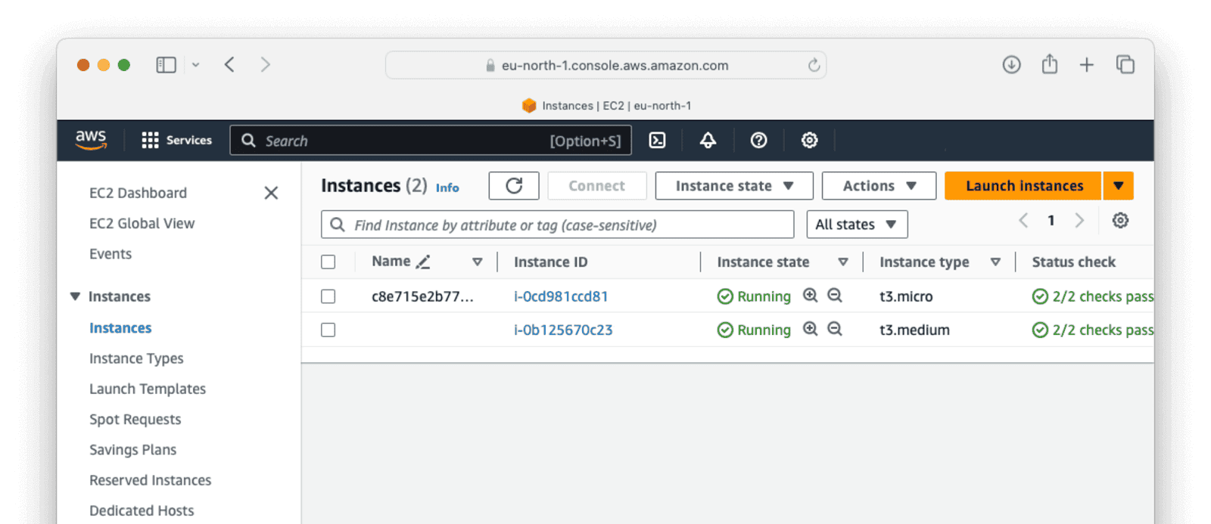Image resolution: width=1211 pixels, height=524 pixels.
Task: Zoom in filter on Running for i-0b125670c23
Action: point(810,329)
